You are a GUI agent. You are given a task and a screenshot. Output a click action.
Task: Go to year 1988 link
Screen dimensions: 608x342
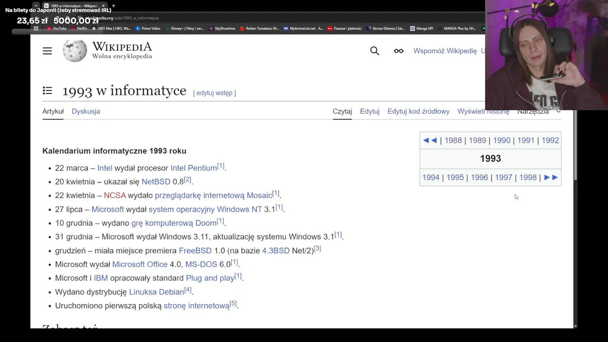click(x=453, y=140)
